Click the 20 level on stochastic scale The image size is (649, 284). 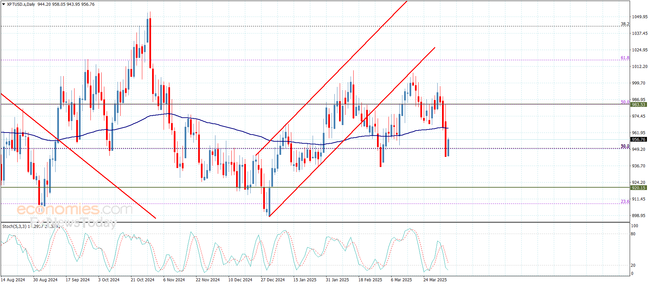pos(633,265)
